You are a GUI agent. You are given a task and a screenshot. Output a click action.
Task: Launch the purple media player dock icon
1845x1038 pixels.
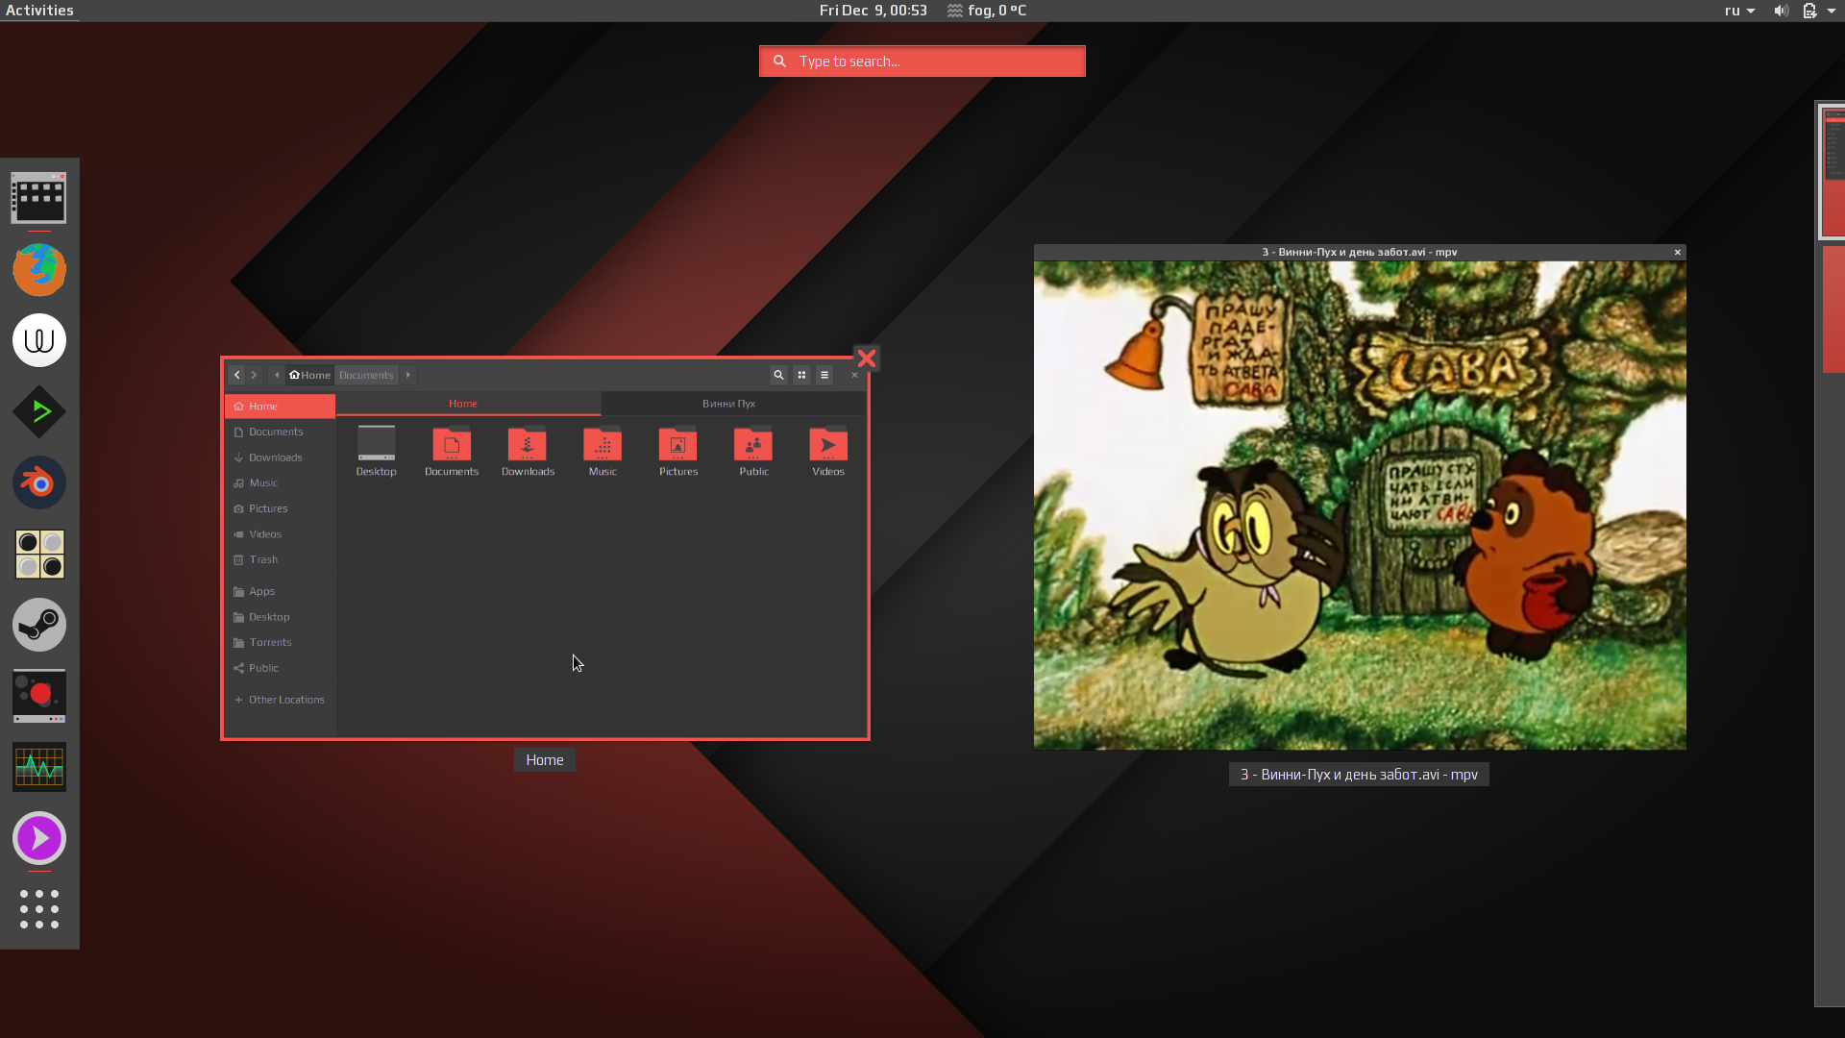[39, 838]
